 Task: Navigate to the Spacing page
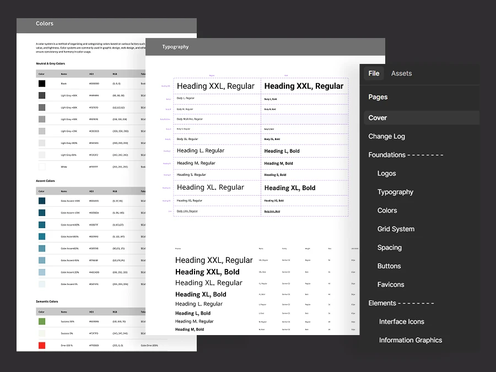point(390,247)
